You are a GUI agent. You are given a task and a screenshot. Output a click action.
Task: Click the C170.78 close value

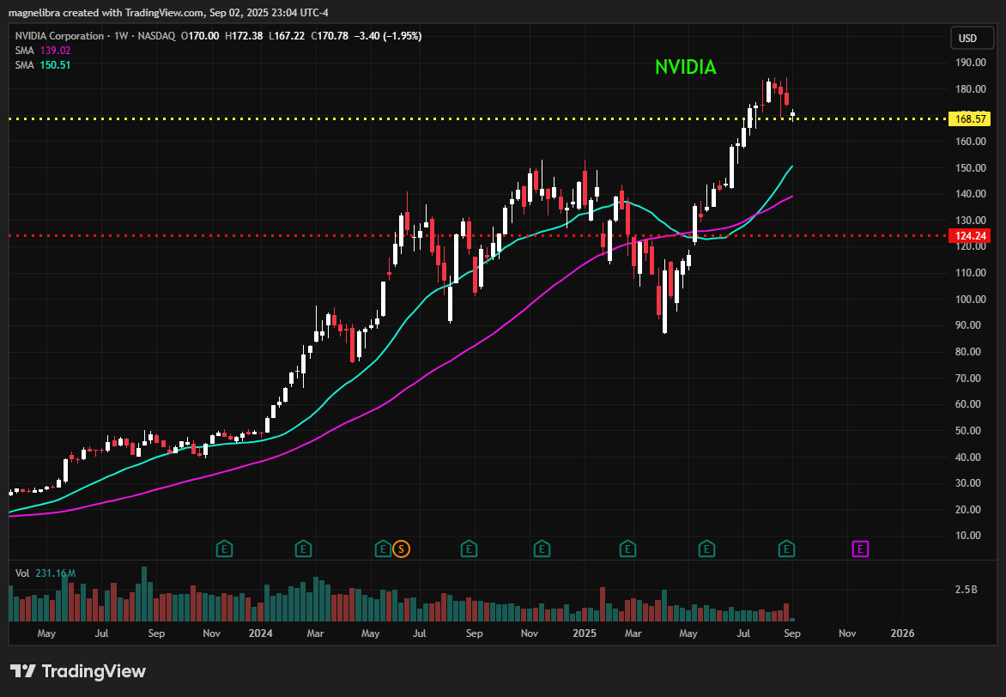click(x=330, y=36)
